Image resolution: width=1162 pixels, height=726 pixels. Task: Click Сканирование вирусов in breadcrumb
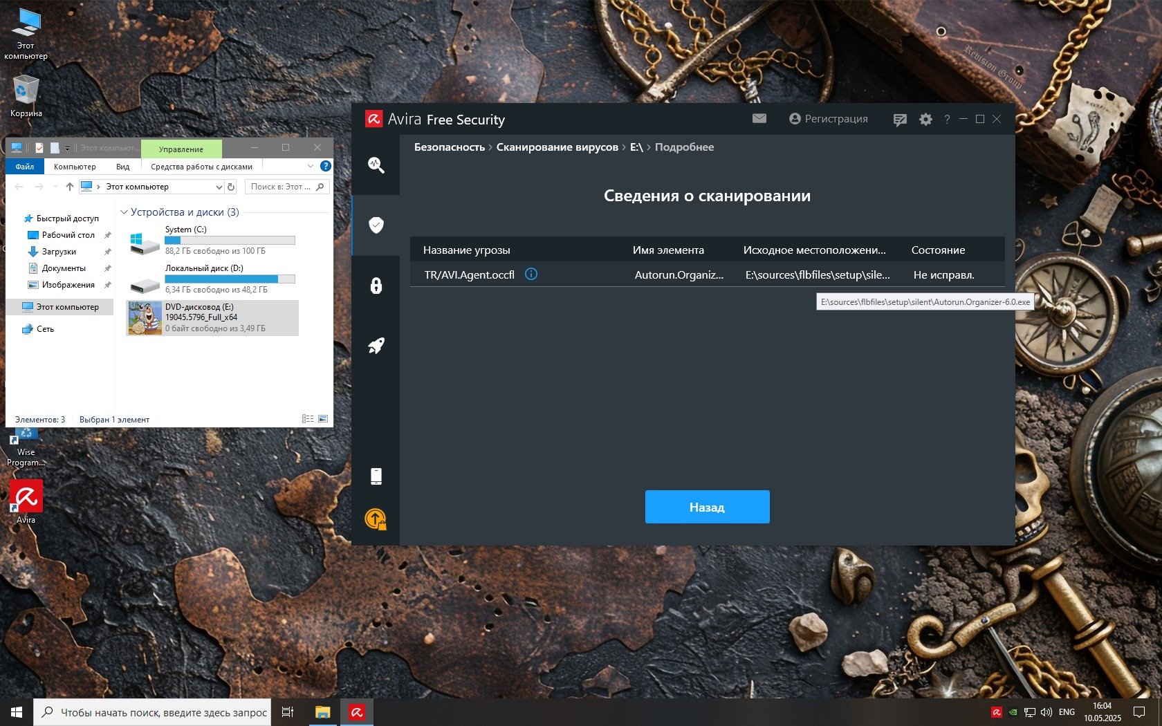tap(557, 147)
